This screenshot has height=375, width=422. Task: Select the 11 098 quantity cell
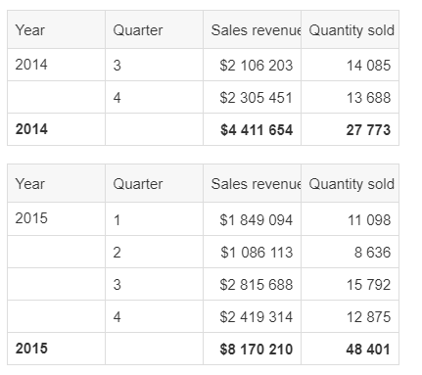[x=350, y=219]
